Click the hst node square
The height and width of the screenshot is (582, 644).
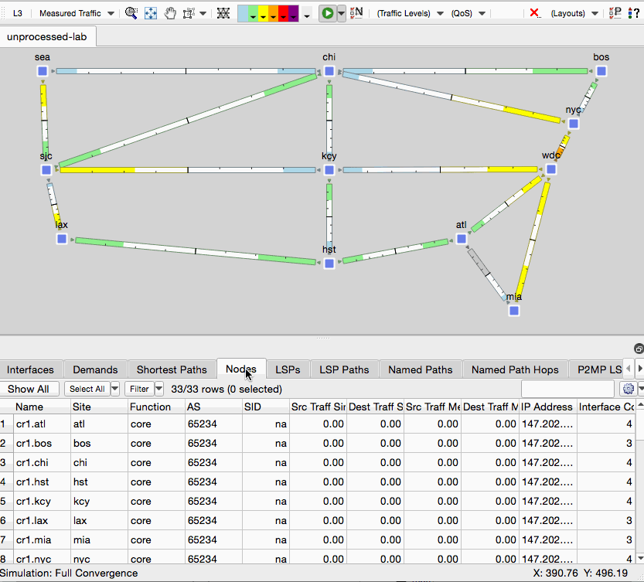(329, 264)
